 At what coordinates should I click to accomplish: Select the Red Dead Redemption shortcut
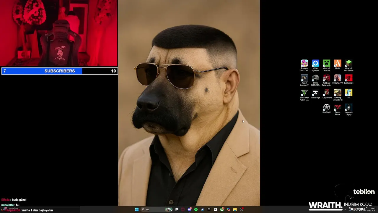coord(326,80)
